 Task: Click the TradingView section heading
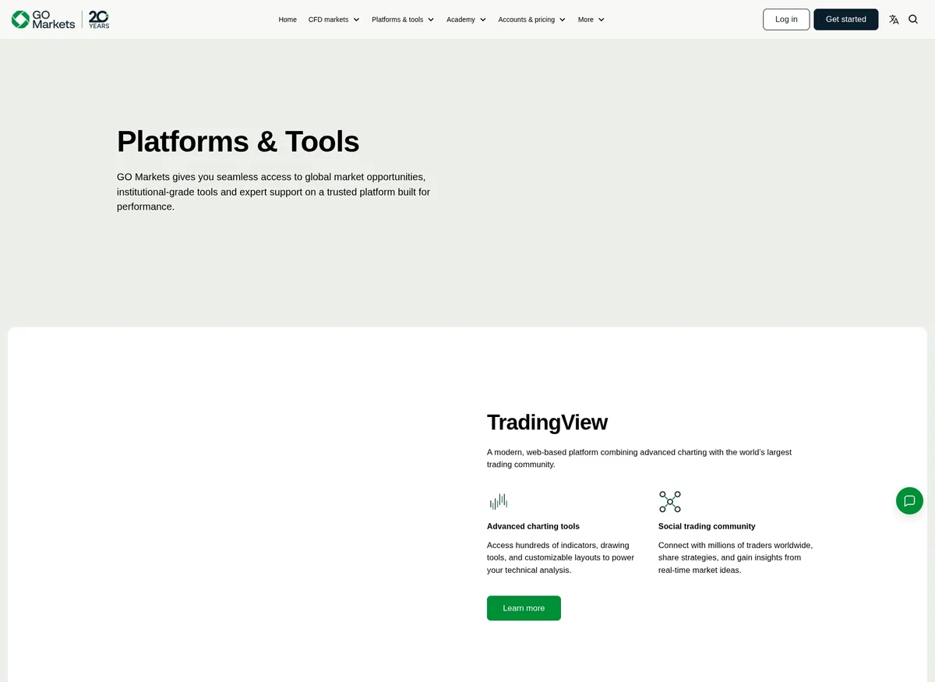click(547, 422)
